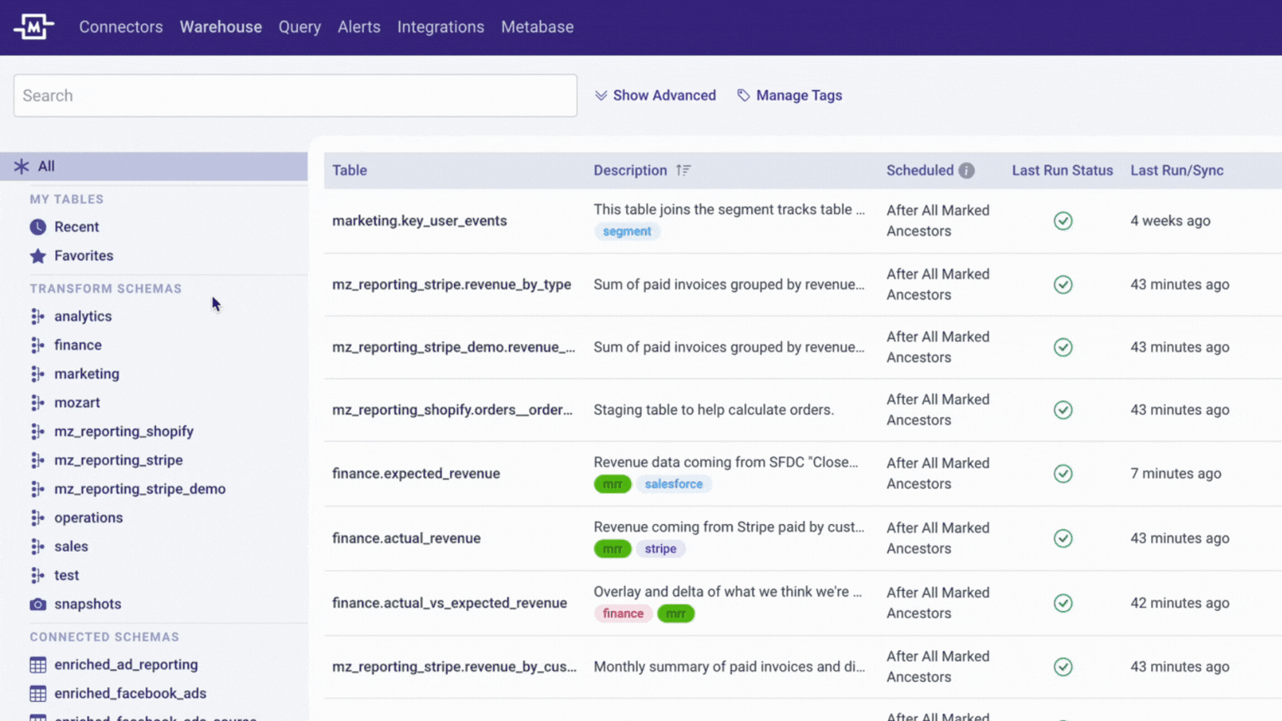The height and width of the screenshot is (721, 1282).
Task: Click the schema icon next to test
Action: point(38,576)
